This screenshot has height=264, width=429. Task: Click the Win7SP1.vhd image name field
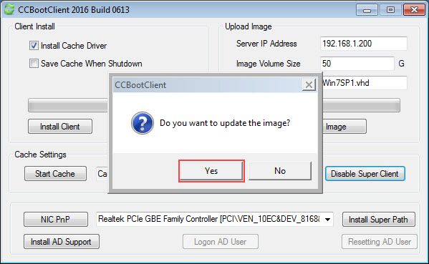[365, 83]
